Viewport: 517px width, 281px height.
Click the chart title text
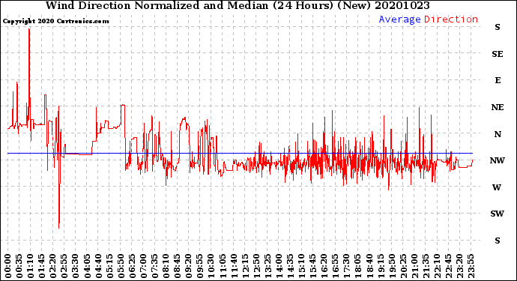[x=238, y=5]
